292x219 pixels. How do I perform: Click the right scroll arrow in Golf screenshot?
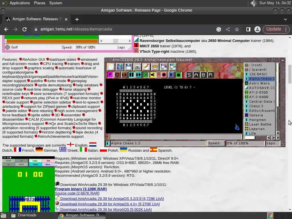click(130, 41)
